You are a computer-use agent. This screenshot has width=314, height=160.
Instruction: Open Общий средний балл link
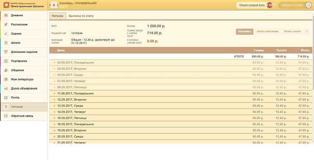[x=252, y=5]
